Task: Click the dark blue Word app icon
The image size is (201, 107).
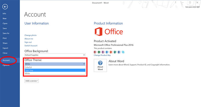Action: point(119,52)
